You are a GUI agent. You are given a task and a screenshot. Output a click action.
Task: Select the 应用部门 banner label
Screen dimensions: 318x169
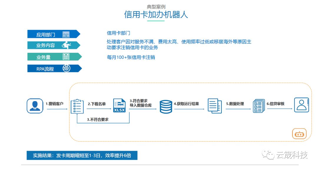coord(46,35)
